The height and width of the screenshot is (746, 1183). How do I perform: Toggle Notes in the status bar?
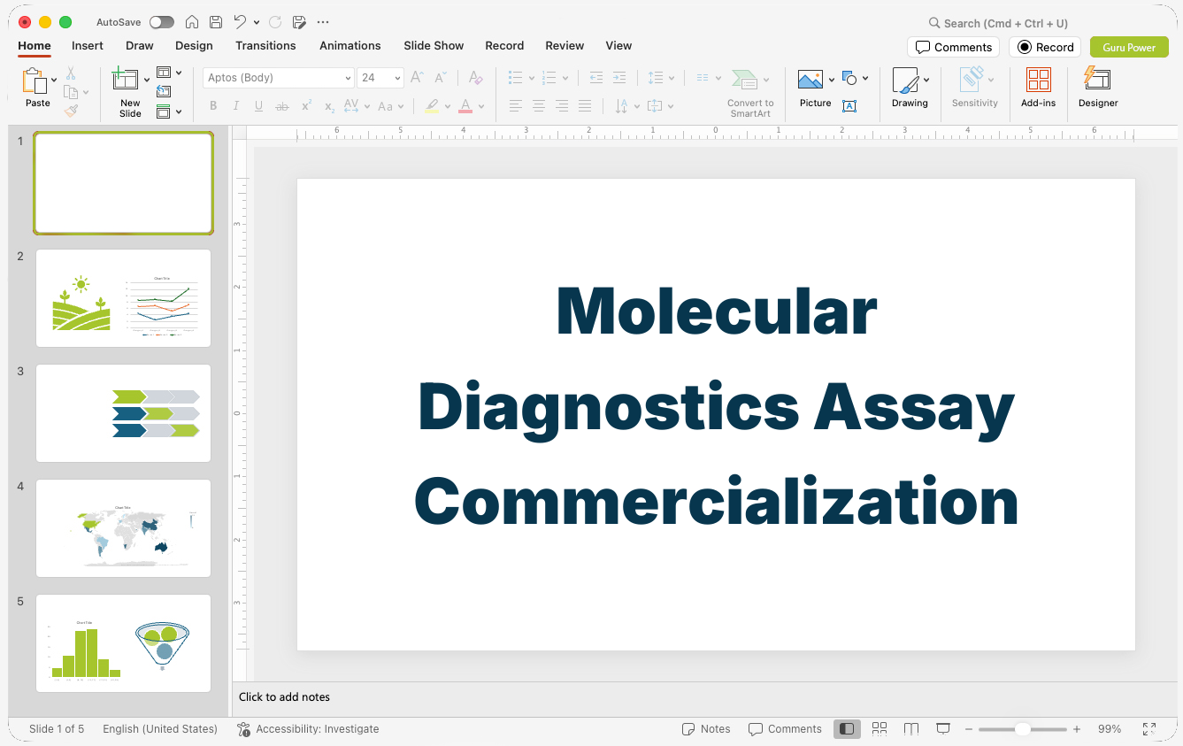pos(706,729)
